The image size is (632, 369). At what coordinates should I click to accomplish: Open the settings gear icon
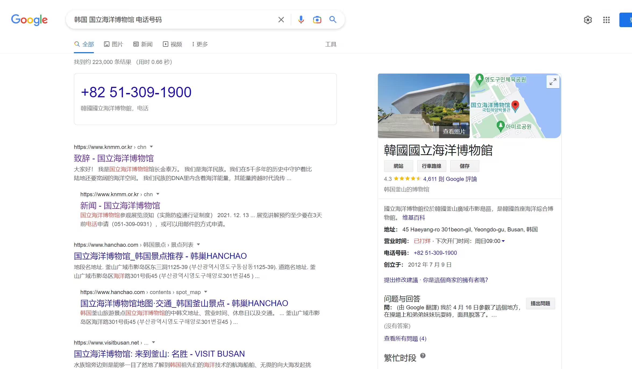pyautogui.click(x=588, y=20)
